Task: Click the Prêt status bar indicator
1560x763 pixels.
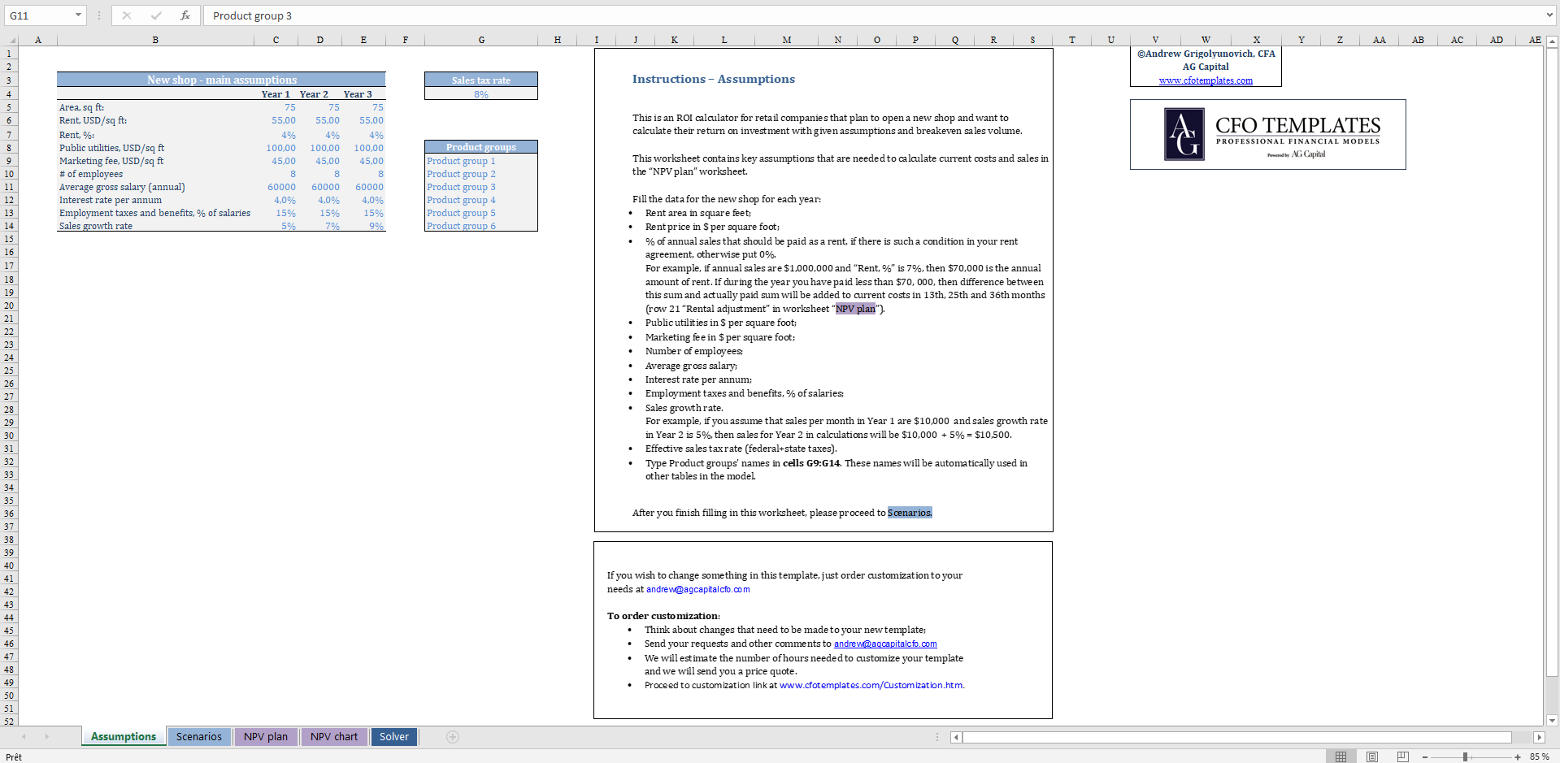Action: coord(14,756)
